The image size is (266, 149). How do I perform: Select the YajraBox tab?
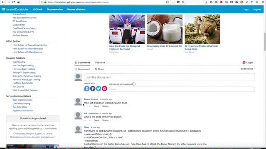click(100, 62)
